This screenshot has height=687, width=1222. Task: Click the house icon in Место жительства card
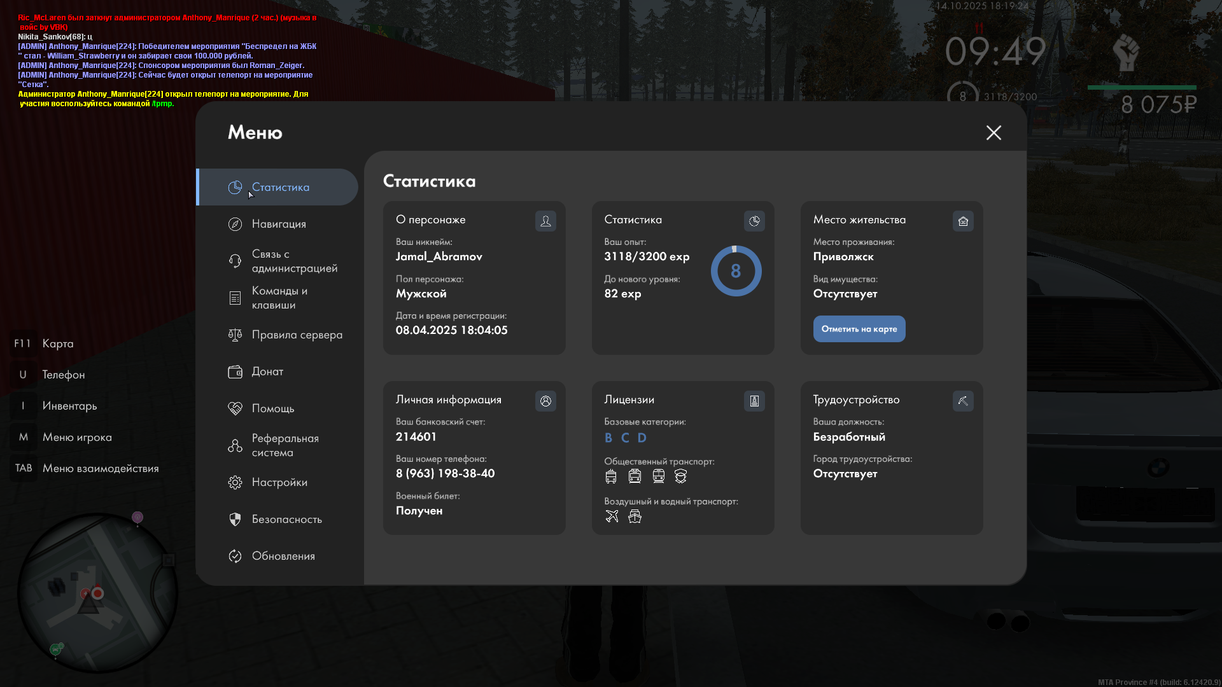click(963, 221)
